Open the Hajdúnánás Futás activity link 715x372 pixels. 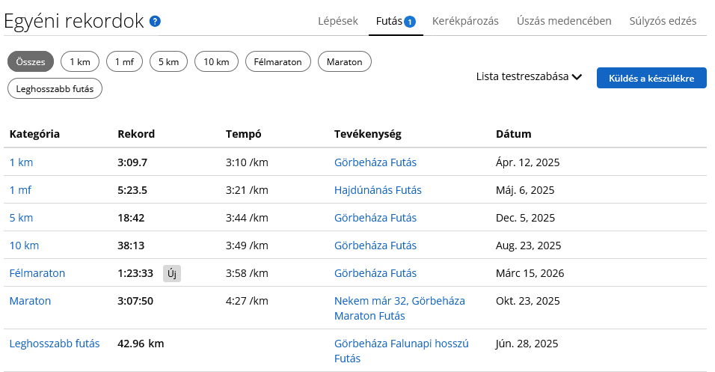click(378, 190)
